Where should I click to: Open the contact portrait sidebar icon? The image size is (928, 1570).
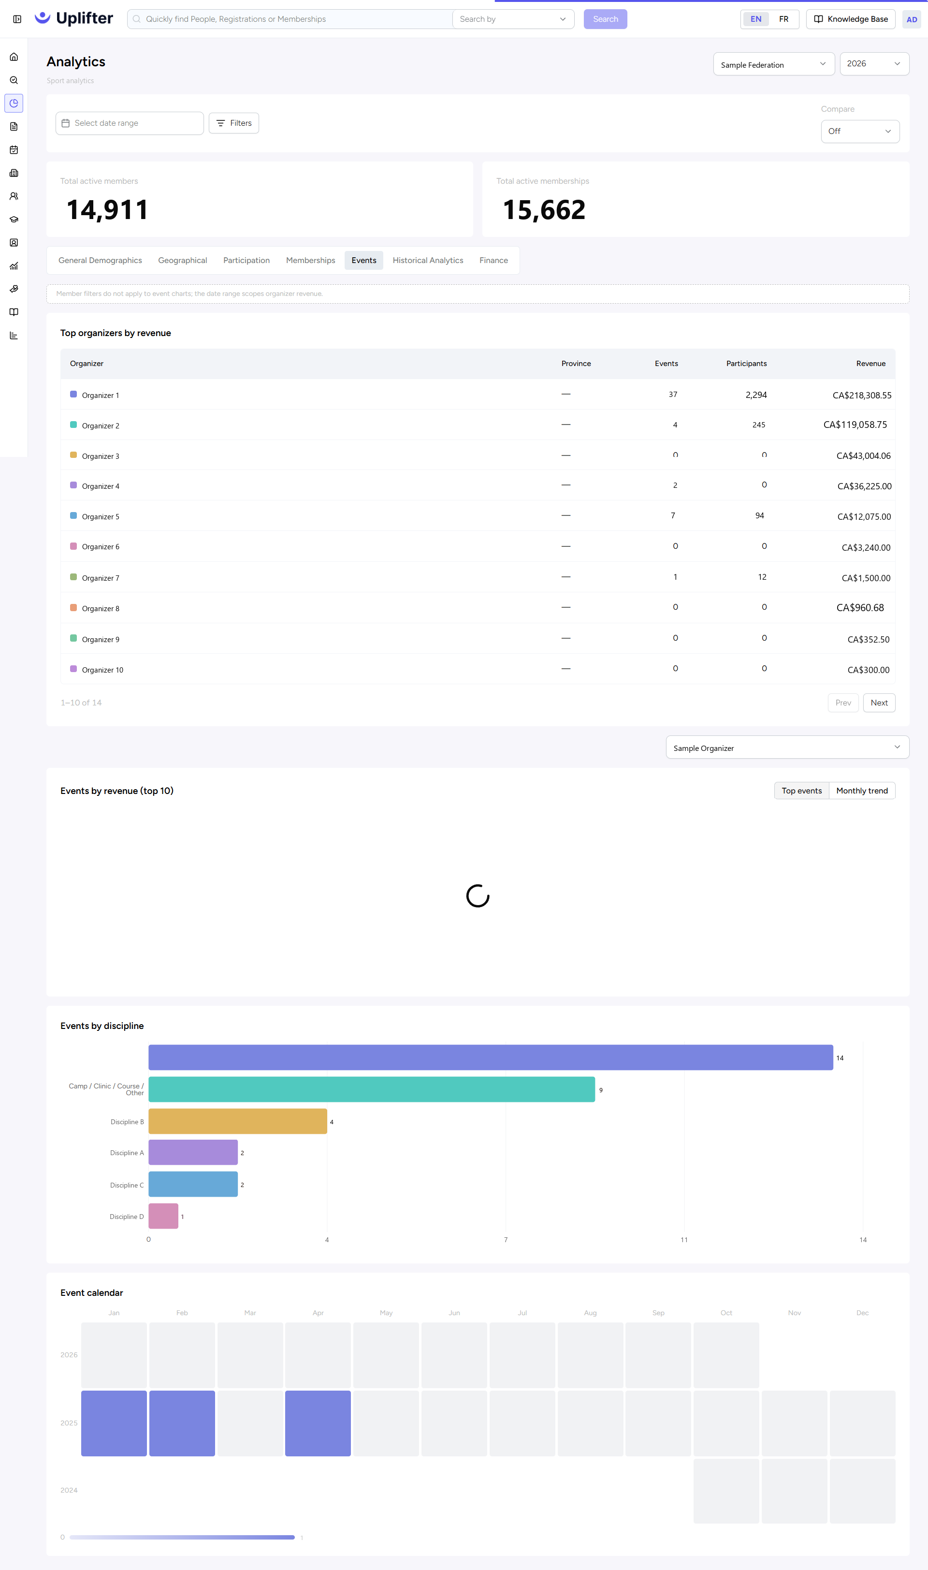tap(14, 243)
